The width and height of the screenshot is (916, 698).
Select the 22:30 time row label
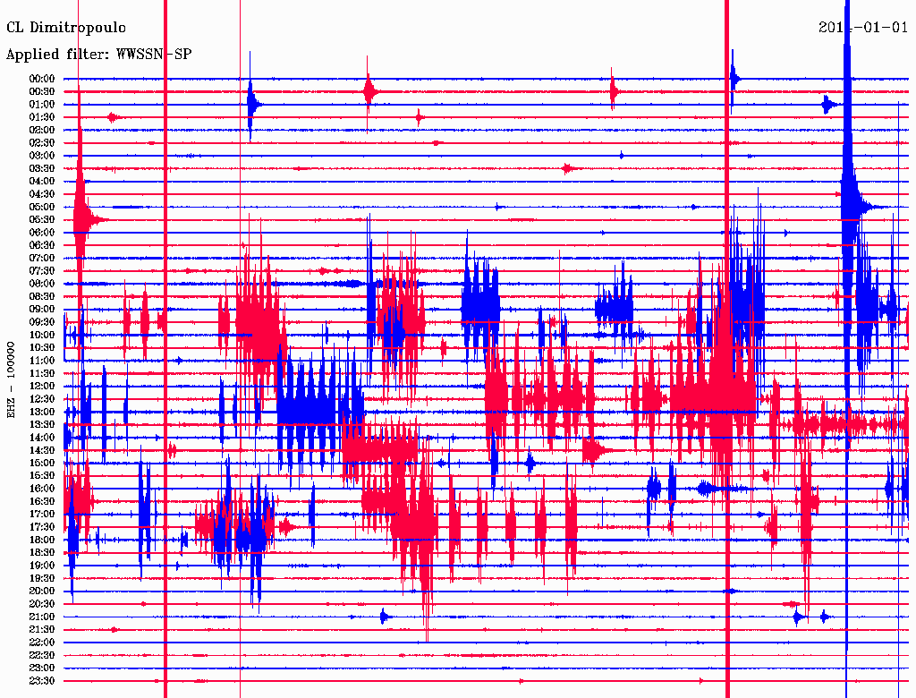click(x=42, y=655)
